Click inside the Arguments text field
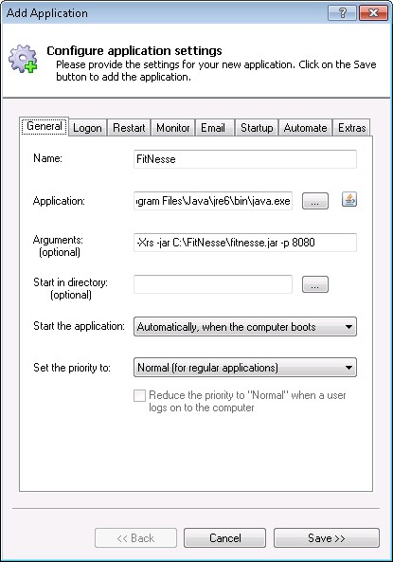This screenshot has height=562, width=393. pyautogui.click(x=245, y=243)
